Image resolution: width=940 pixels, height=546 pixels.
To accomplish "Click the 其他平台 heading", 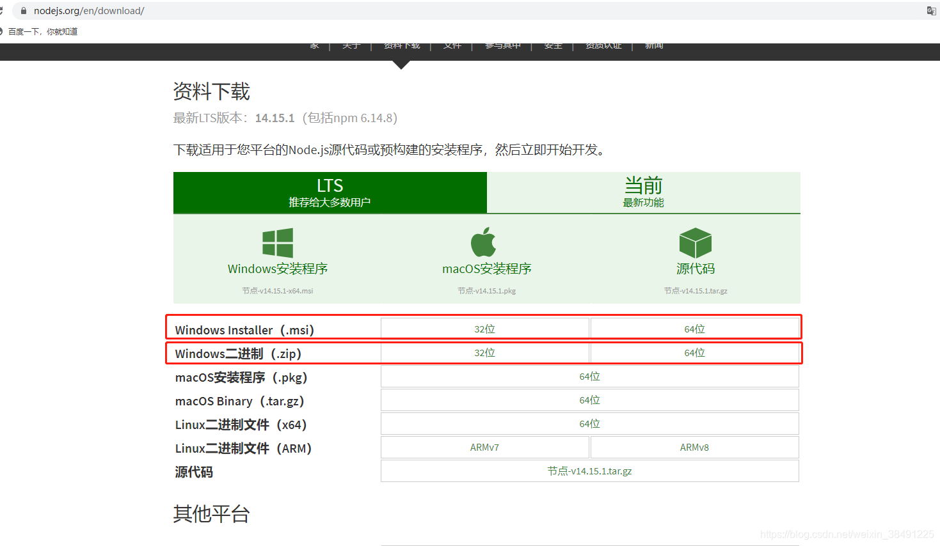I will [211, 513].
